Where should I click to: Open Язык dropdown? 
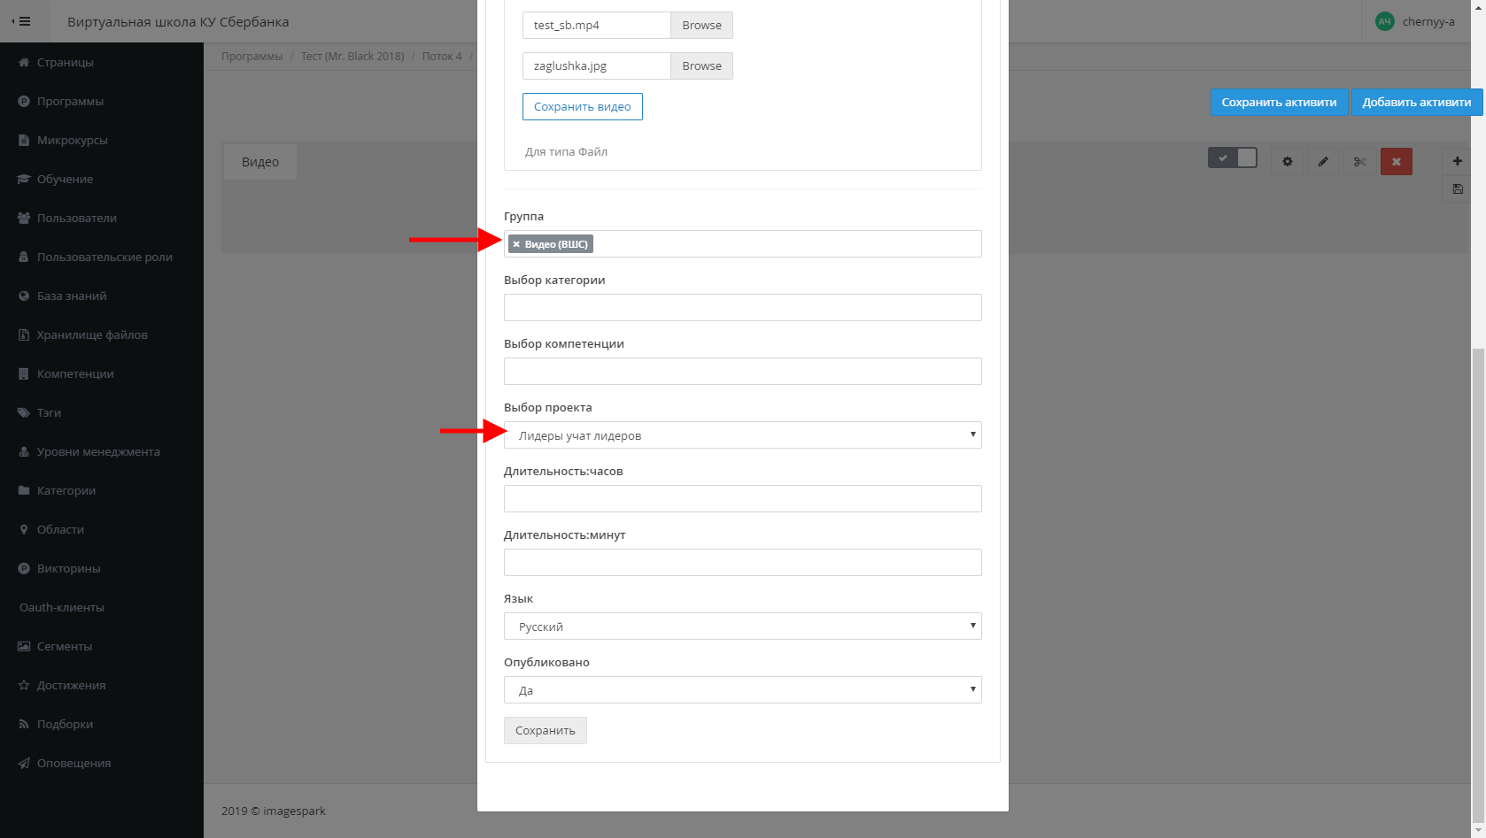pyautogui.click(x=743, y=626)
